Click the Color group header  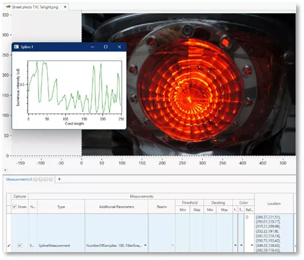243,202
